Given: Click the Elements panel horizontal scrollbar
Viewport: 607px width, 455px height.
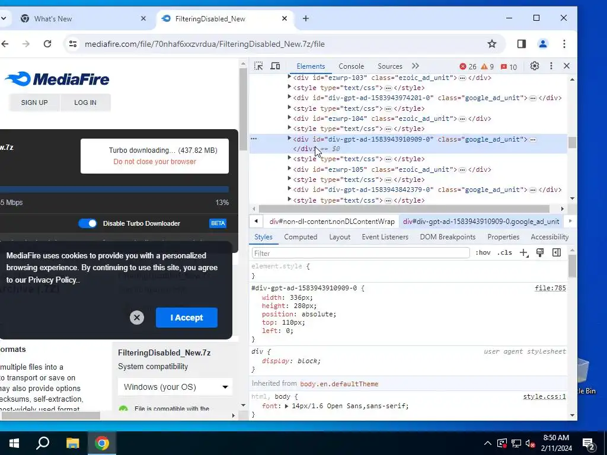Looking at the screenshot, I should coord(404,209).
